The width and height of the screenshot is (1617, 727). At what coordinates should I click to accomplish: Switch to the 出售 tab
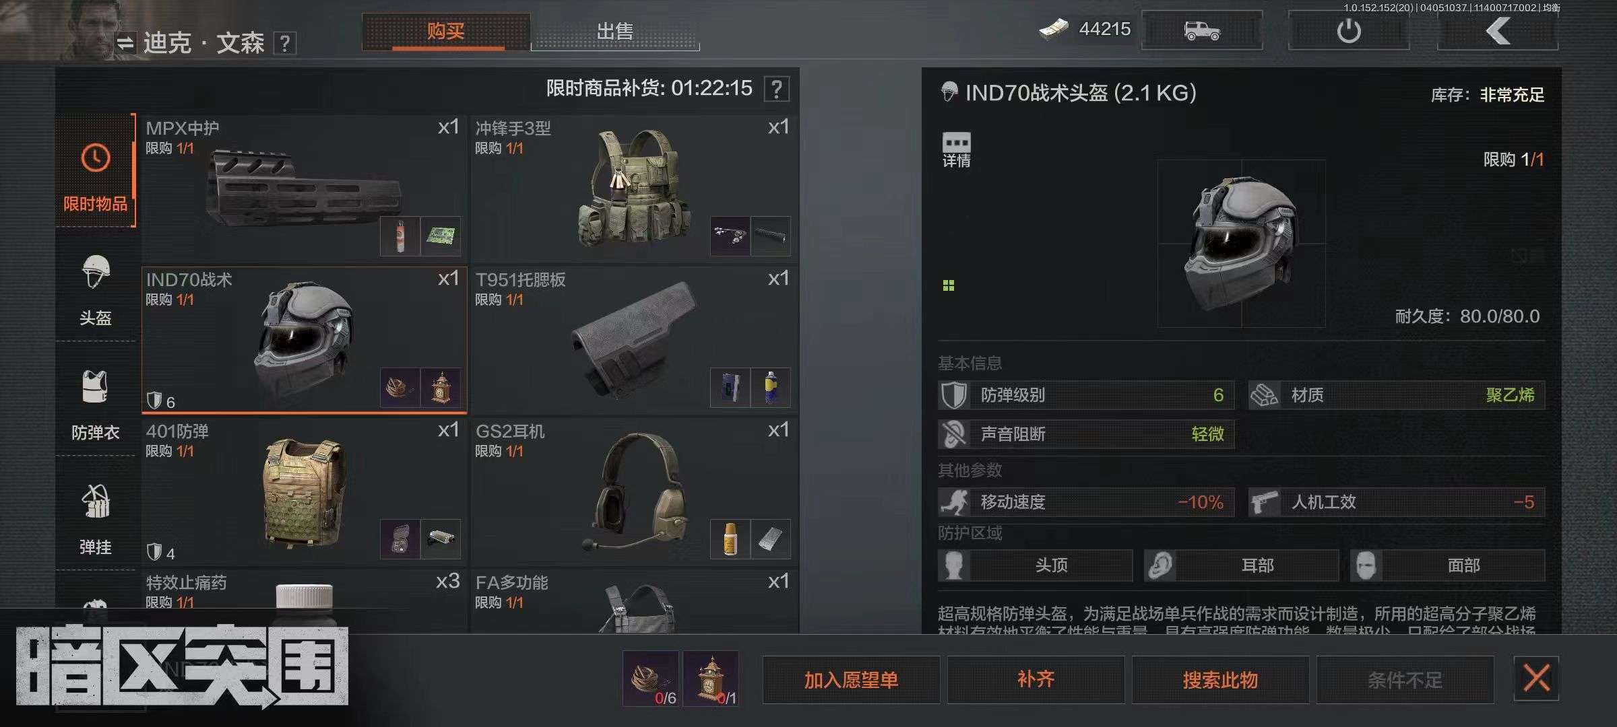coord(615,31)
